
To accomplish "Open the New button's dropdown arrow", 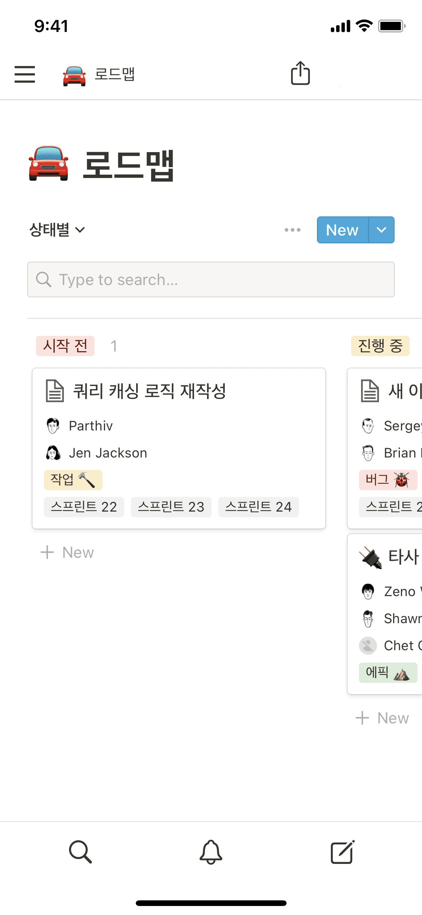I will [381, 230].
